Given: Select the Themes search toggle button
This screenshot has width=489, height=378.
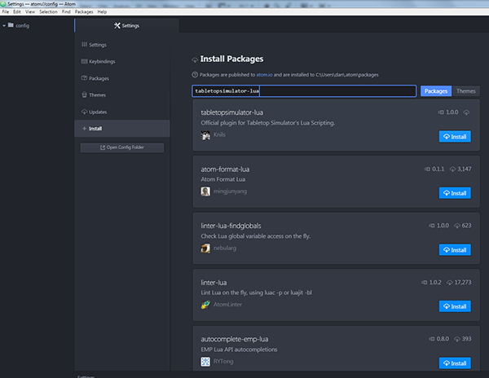Looking at the screenshot, I should 466,91.
